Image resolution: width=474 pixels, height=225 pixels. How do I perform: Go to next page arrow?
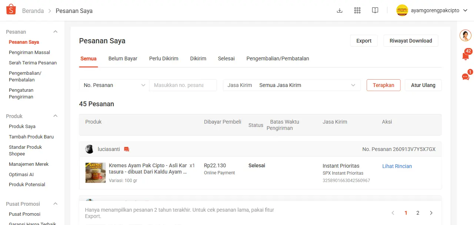[431, 213]
